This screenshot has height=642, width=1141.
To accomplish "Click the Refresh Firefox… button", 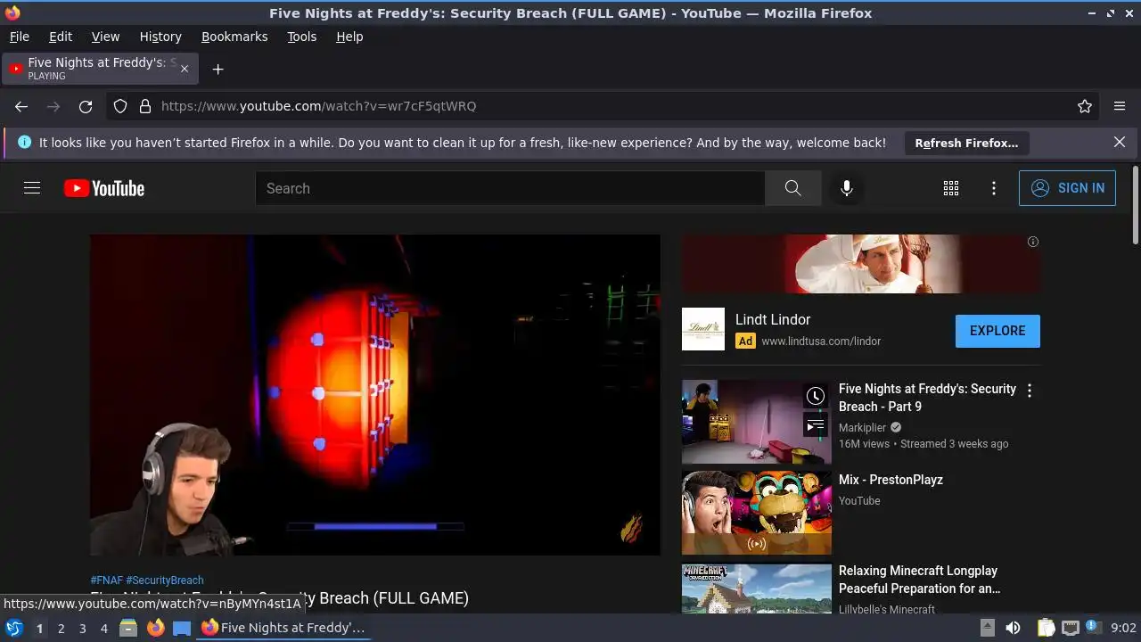I will point(966,143).
